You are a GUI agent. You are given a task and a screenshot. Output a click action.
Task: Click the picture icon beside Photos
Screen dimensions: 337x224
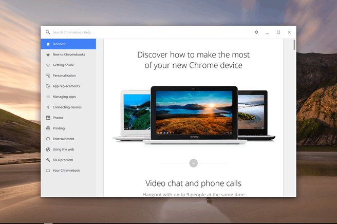(x=48, y=118)
